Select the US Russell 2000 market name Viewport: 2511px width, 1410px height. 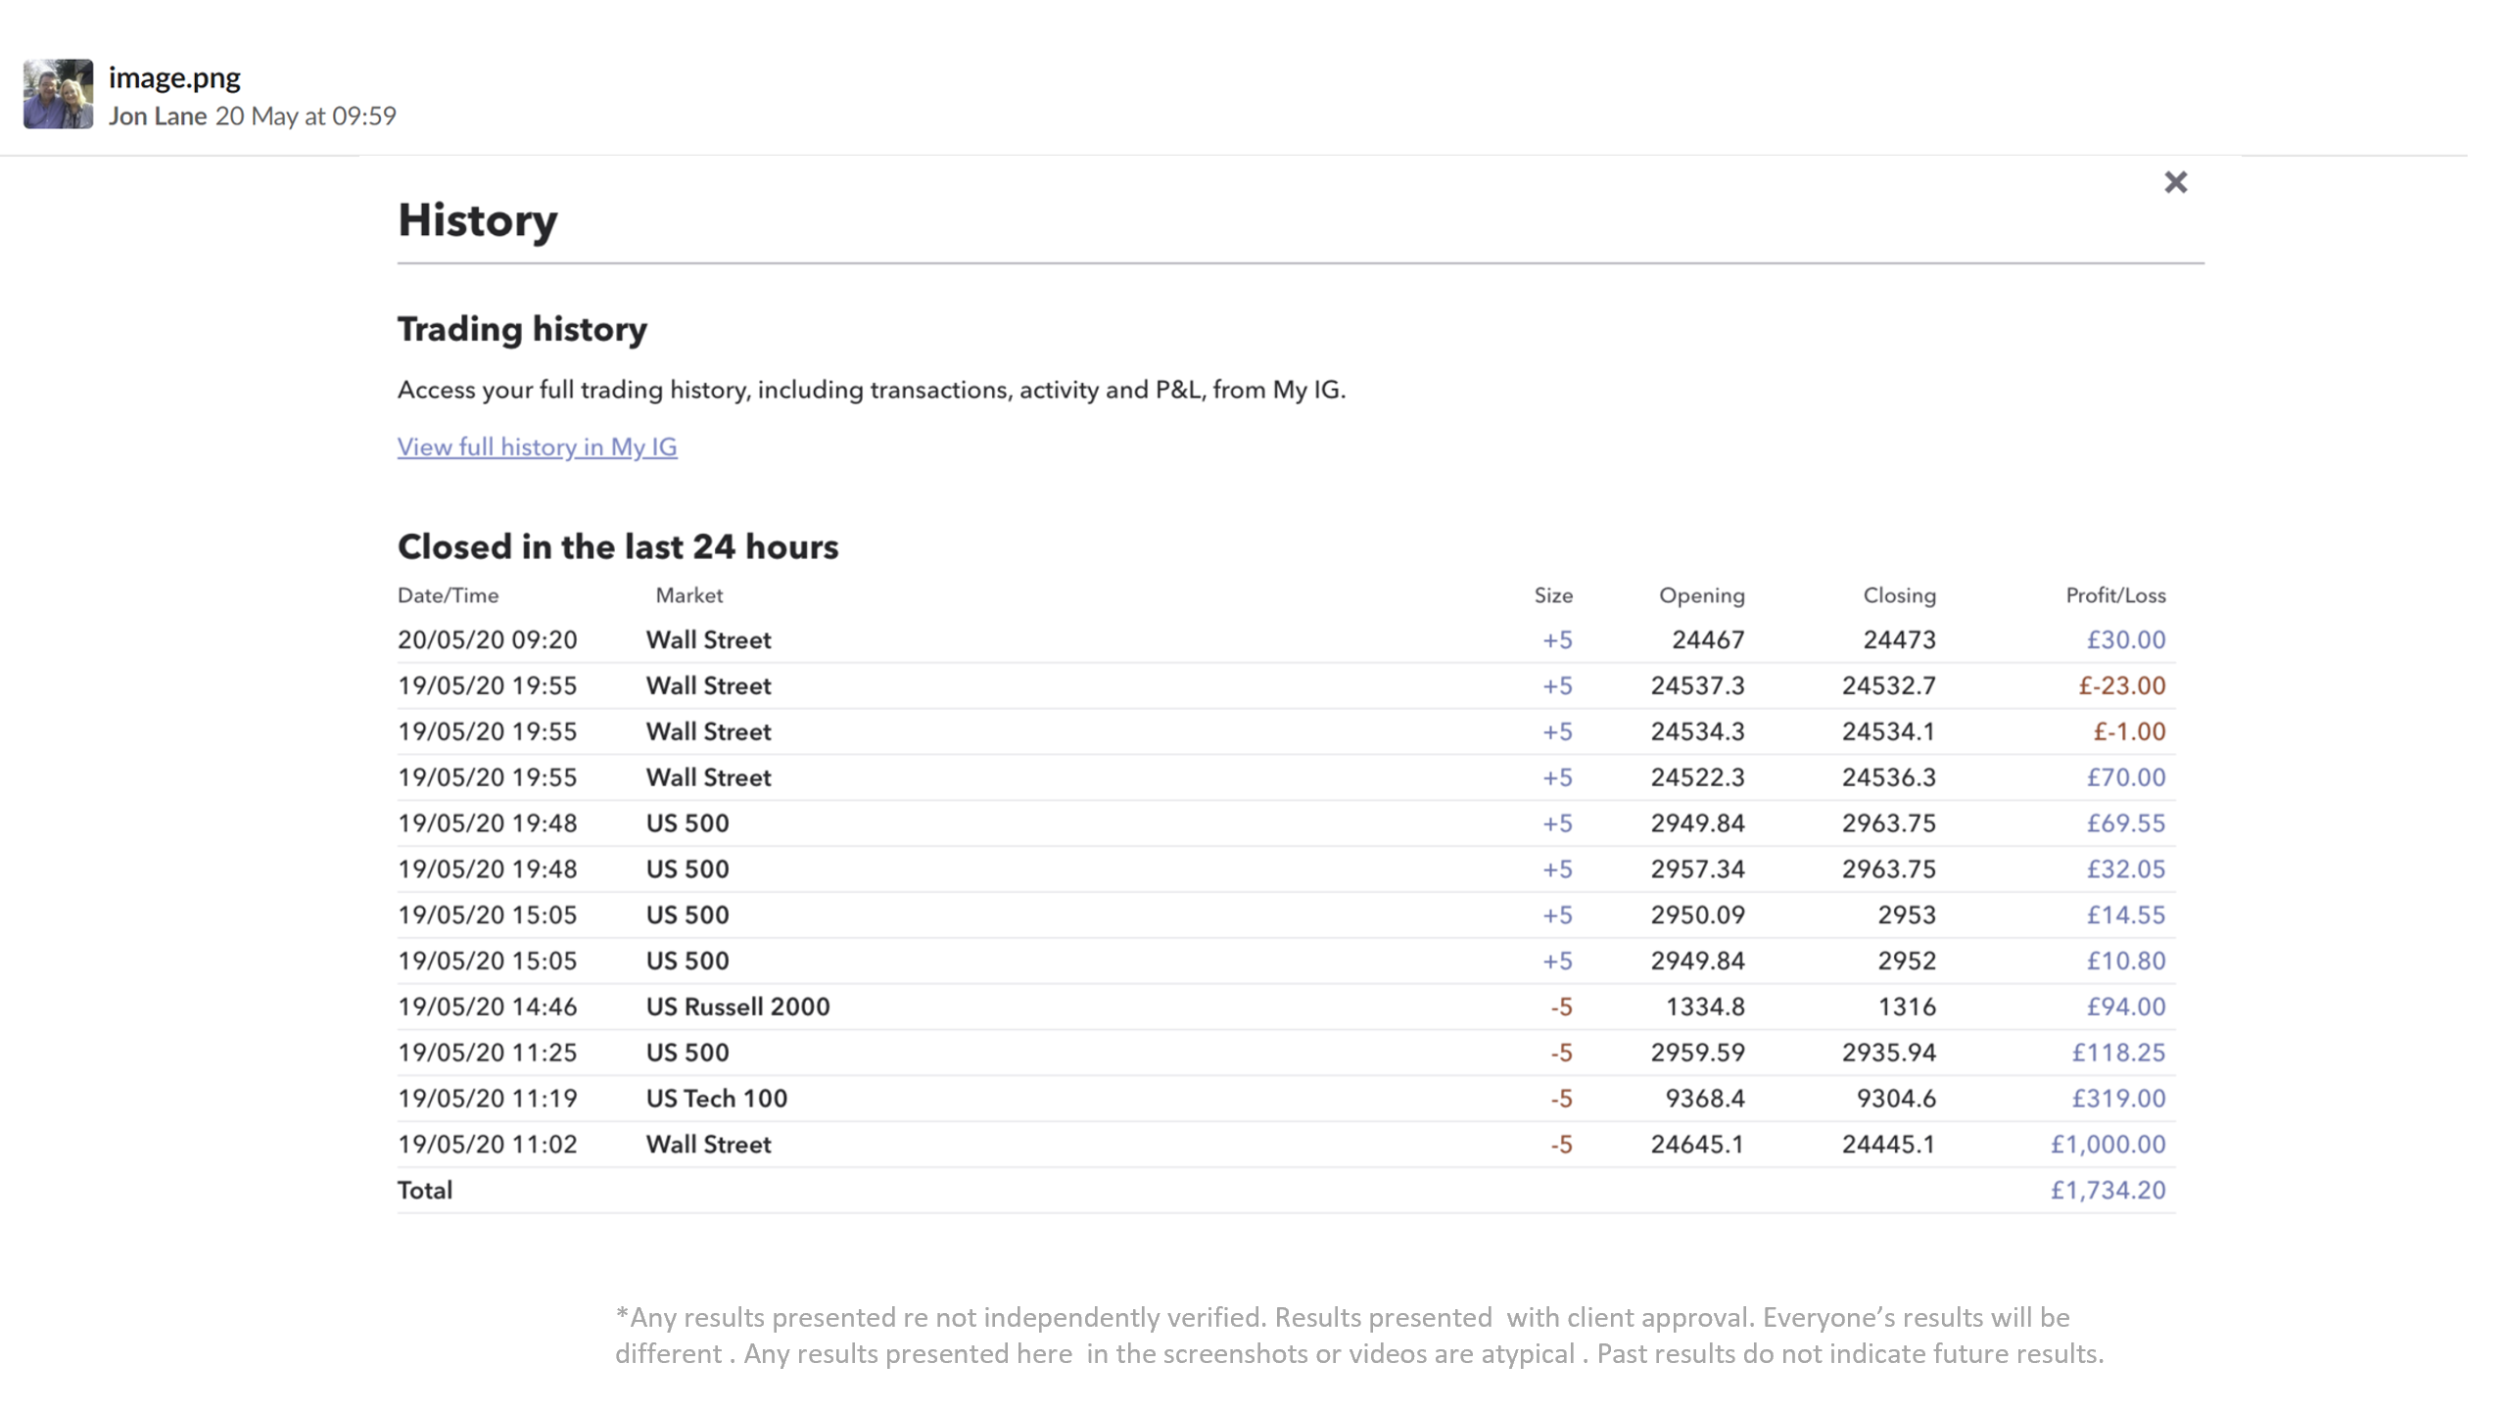click(x=737, y=1007)
